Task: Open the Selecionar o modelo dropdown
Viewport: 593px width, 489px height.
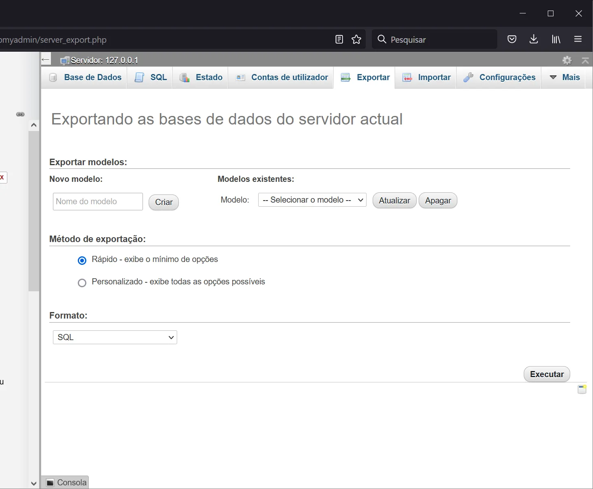Action: tap(312, 200)
